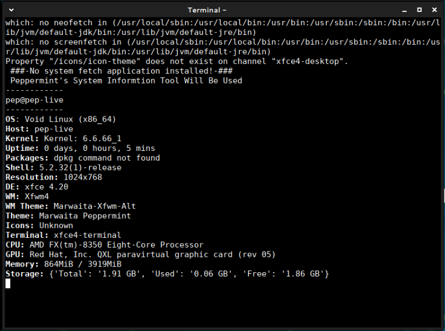Open the window menu arrow in title bar

pyautogui.click(x=12, y=10)
